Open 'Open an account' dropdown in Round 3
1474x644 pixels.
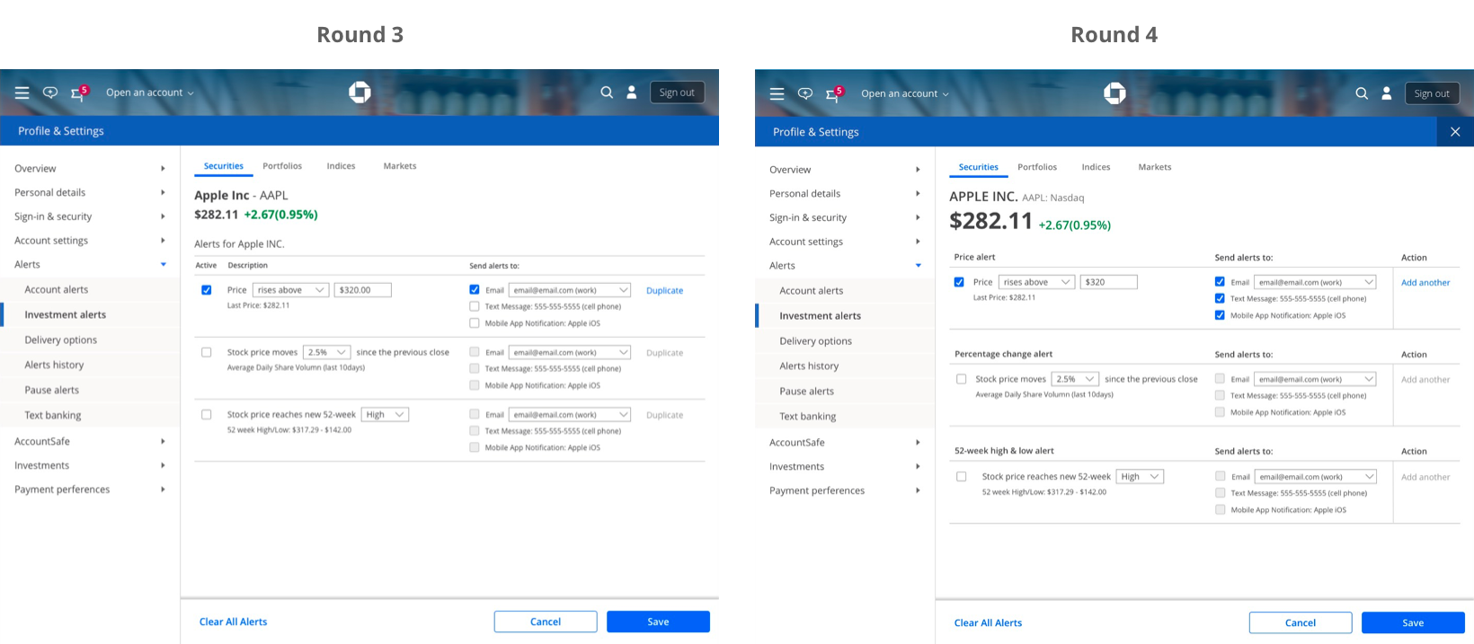click(149, 93)
